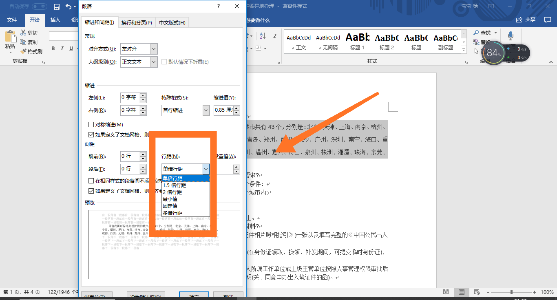The height and width of the screenshot is (300, 557).
Task: Check no spacing between same-style paragraphs
Action: tap(91, 181)
